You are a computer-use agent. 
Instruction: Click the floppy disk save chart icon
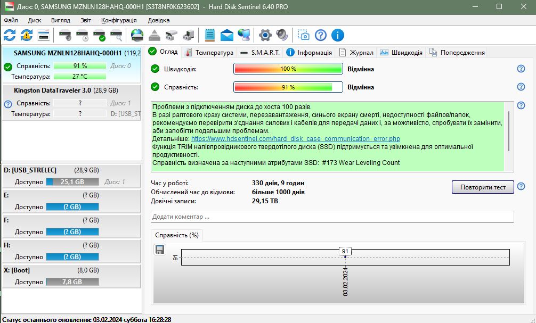tap(160, 250)
